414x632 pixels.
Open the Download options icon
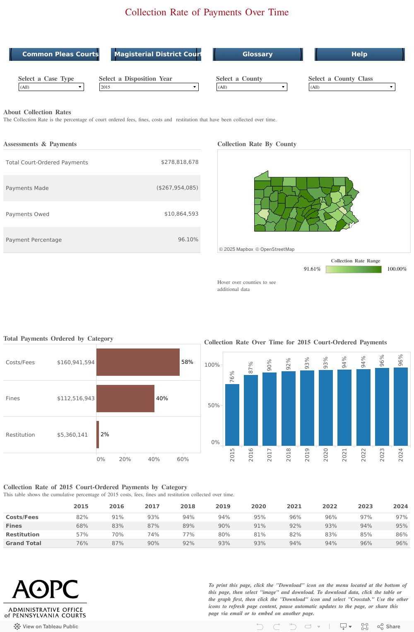point(344,626)
